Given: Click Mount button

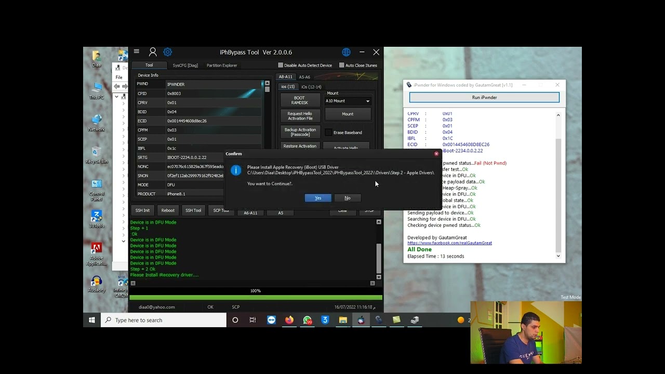Looking at the screenshot, I should click(x=348, y=114).
